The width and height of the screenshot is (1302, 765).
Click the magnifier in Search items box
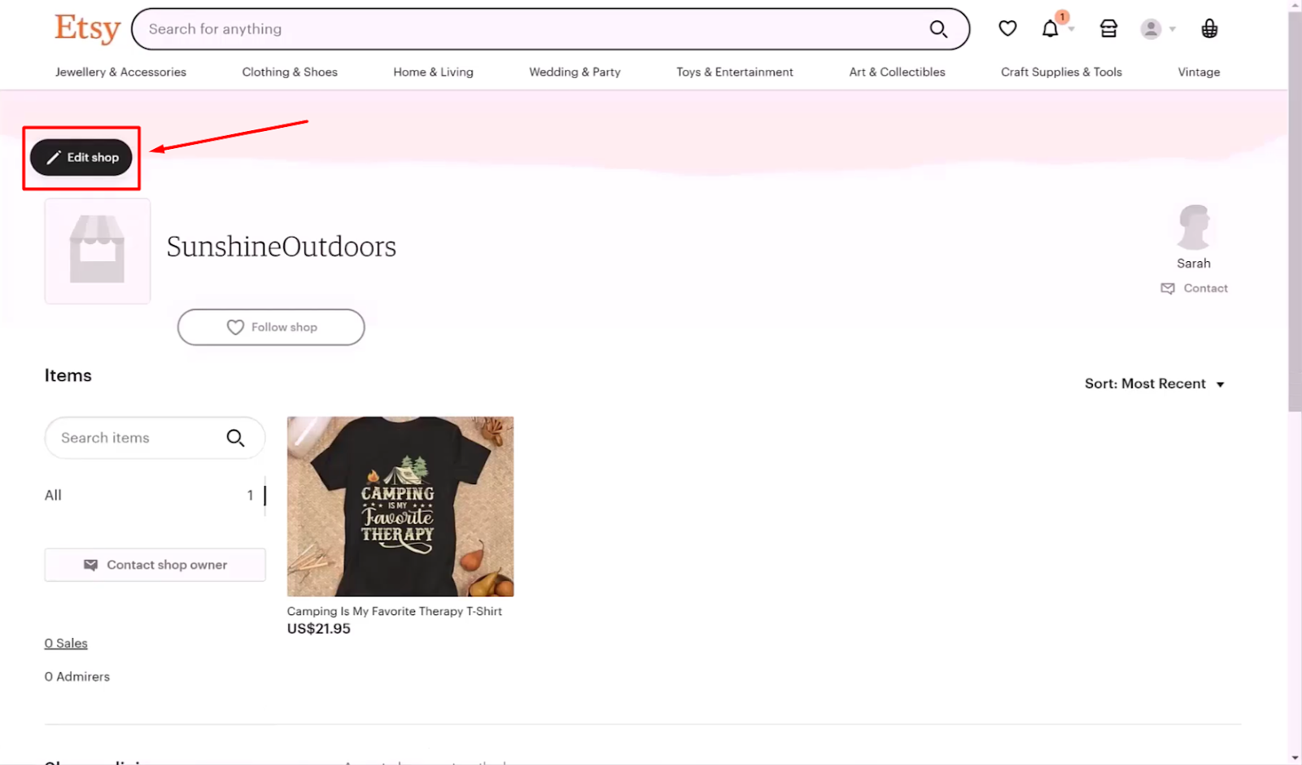click(235, 438)
